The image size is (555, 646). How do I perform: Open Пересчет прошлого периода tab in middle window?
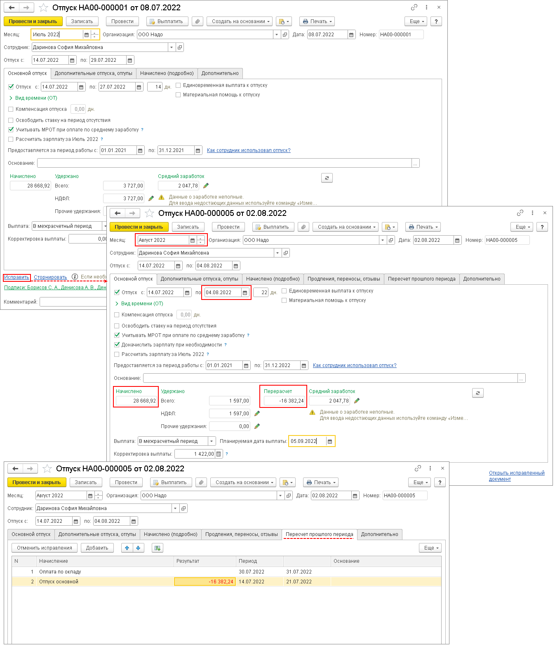click(x=421, y=279)
